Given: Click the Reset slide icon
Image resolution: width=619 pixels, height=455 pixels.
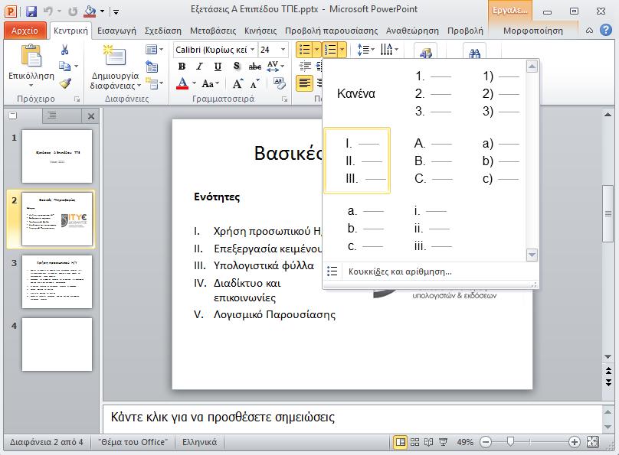Looking at the screenshot, I should 152,67.
